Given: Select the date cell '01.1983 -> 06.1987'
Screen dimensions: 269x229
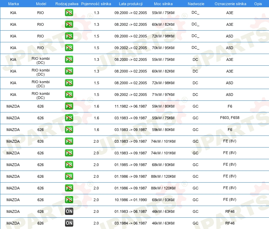Looking at the screenshot, I should [131, 211].
